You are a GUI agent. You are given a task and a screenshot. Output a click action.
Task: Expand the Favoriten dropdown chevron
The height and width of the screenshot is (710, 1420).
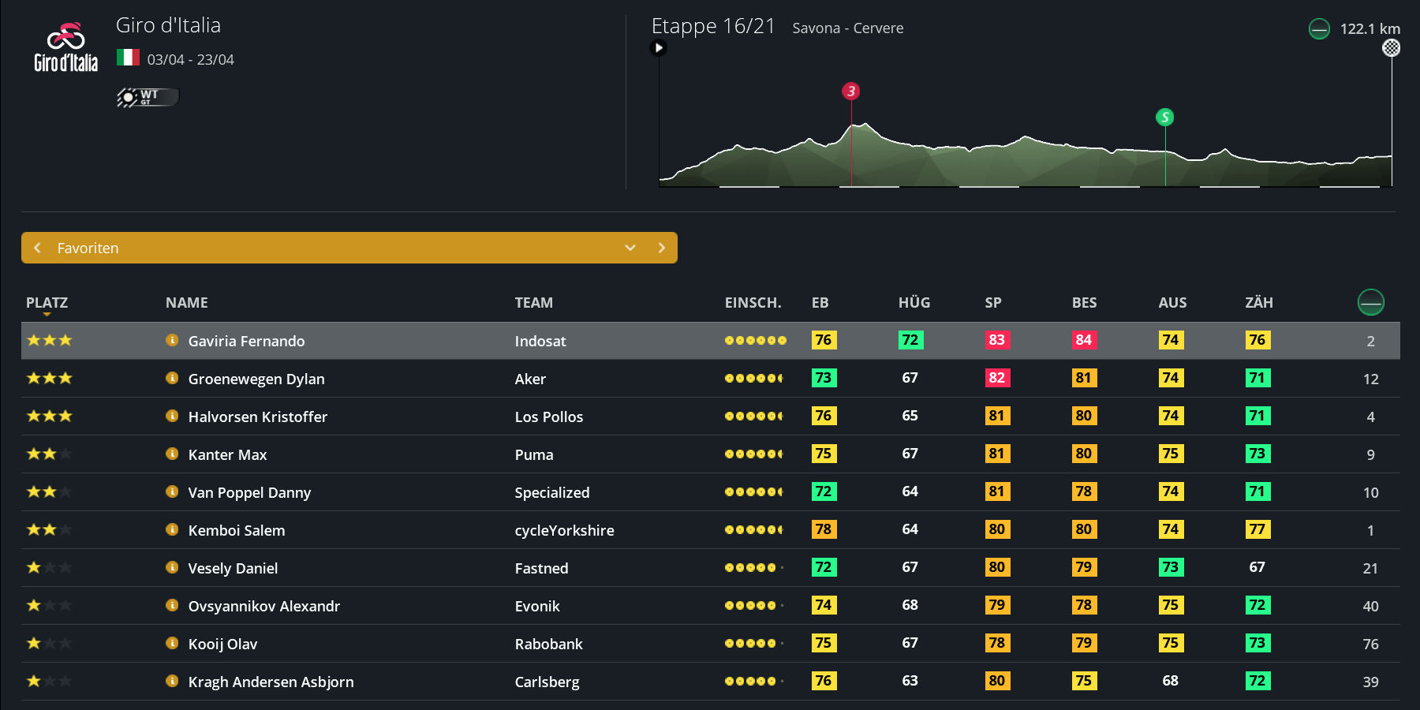coord(630,248)
